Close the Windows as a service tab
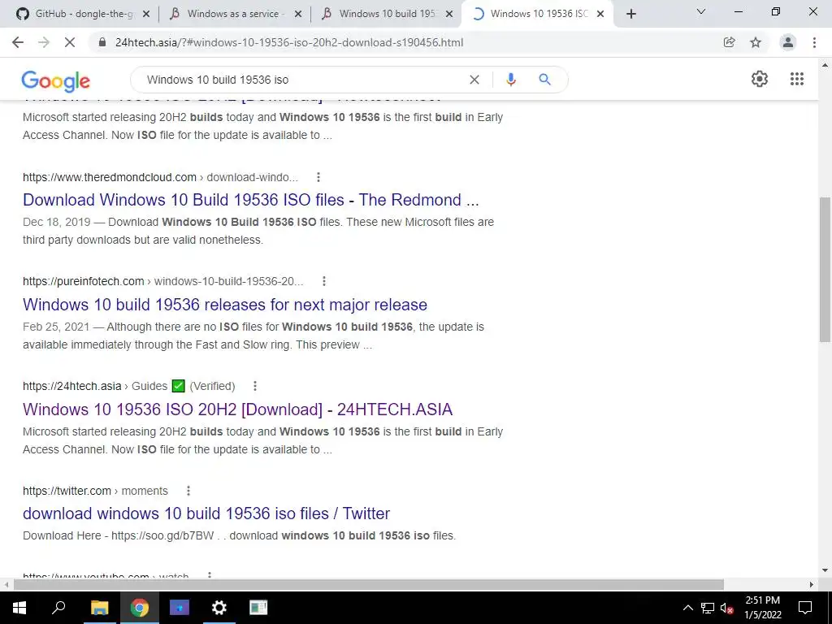Image resolution: width=832 pixels, height=624 pixels. point(297,15)
